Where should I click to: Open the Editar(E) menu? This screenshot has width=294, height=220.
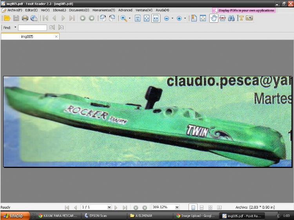click(x=31, y=10)
